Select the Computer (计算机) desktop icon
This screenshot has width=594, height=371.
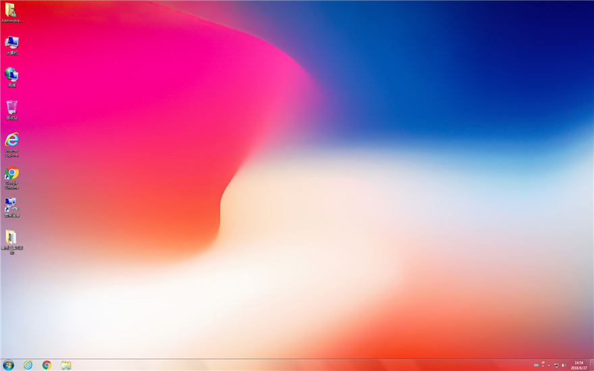click(11, 45)
